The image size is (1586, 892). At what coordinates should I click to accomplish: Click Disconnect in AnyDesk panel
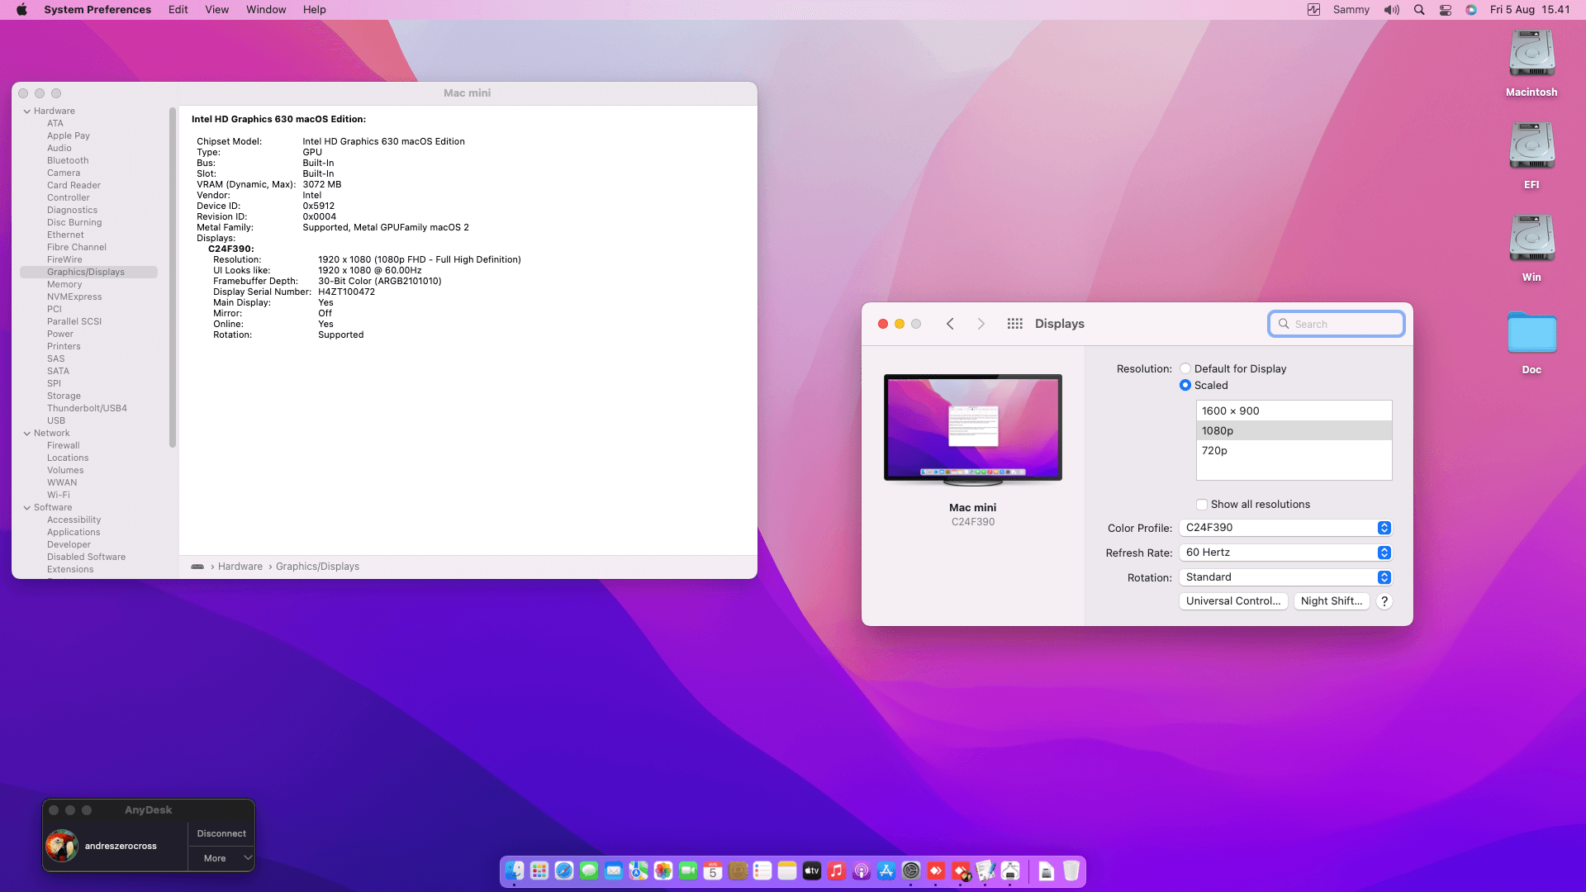(221, 834)
